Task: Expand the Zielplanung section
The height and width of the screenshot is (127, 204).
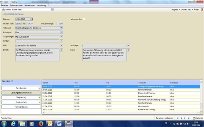Action: click(39, 97)
